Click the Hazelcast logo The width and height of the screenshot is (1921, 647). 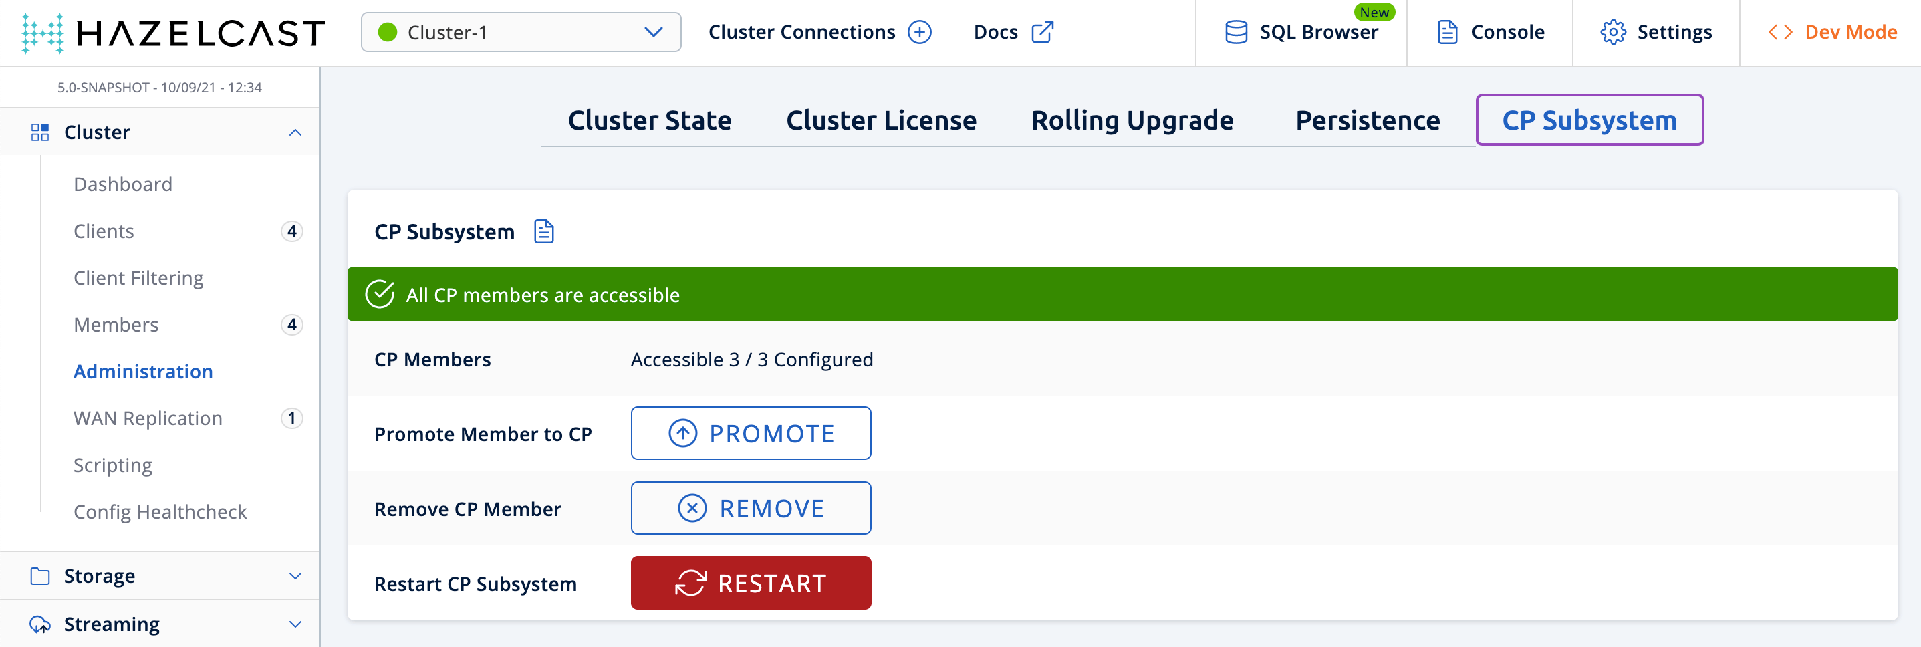[173, 33]
